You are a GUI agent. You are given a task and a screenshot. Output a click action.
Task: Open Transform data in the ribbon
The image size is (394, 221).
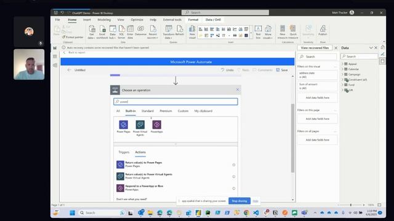coord(168,32)
